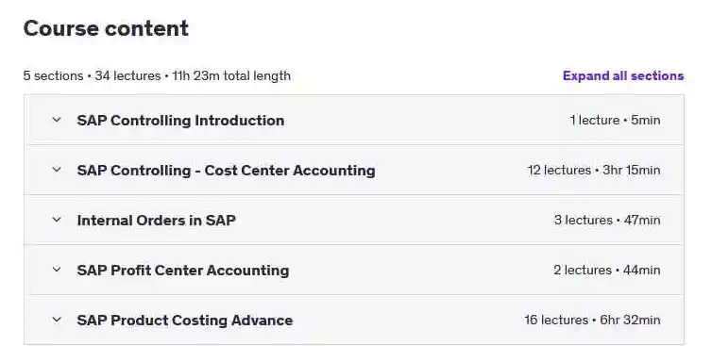The width and height of the screenshot is (712, 346).
Task: Click the '5 sections' summary text
Action: [x=53, y=75]
